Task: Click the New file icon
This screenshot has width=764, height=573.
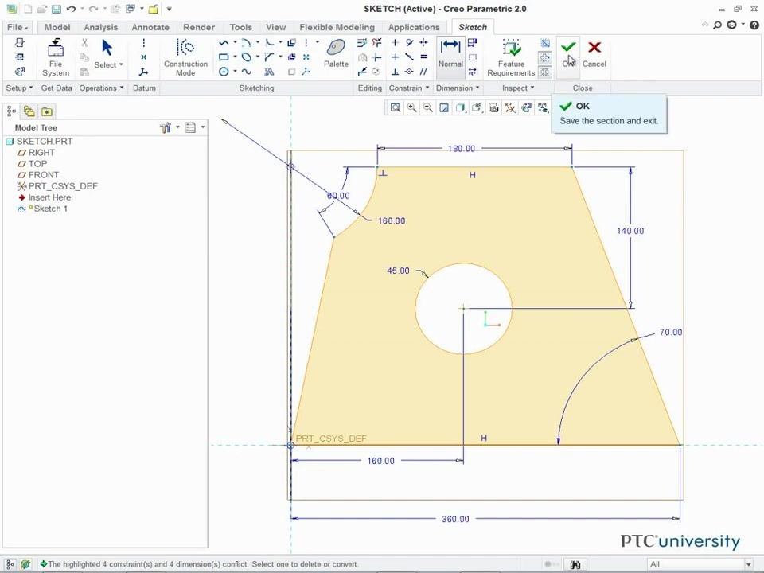Action: [x=29, y=9]
